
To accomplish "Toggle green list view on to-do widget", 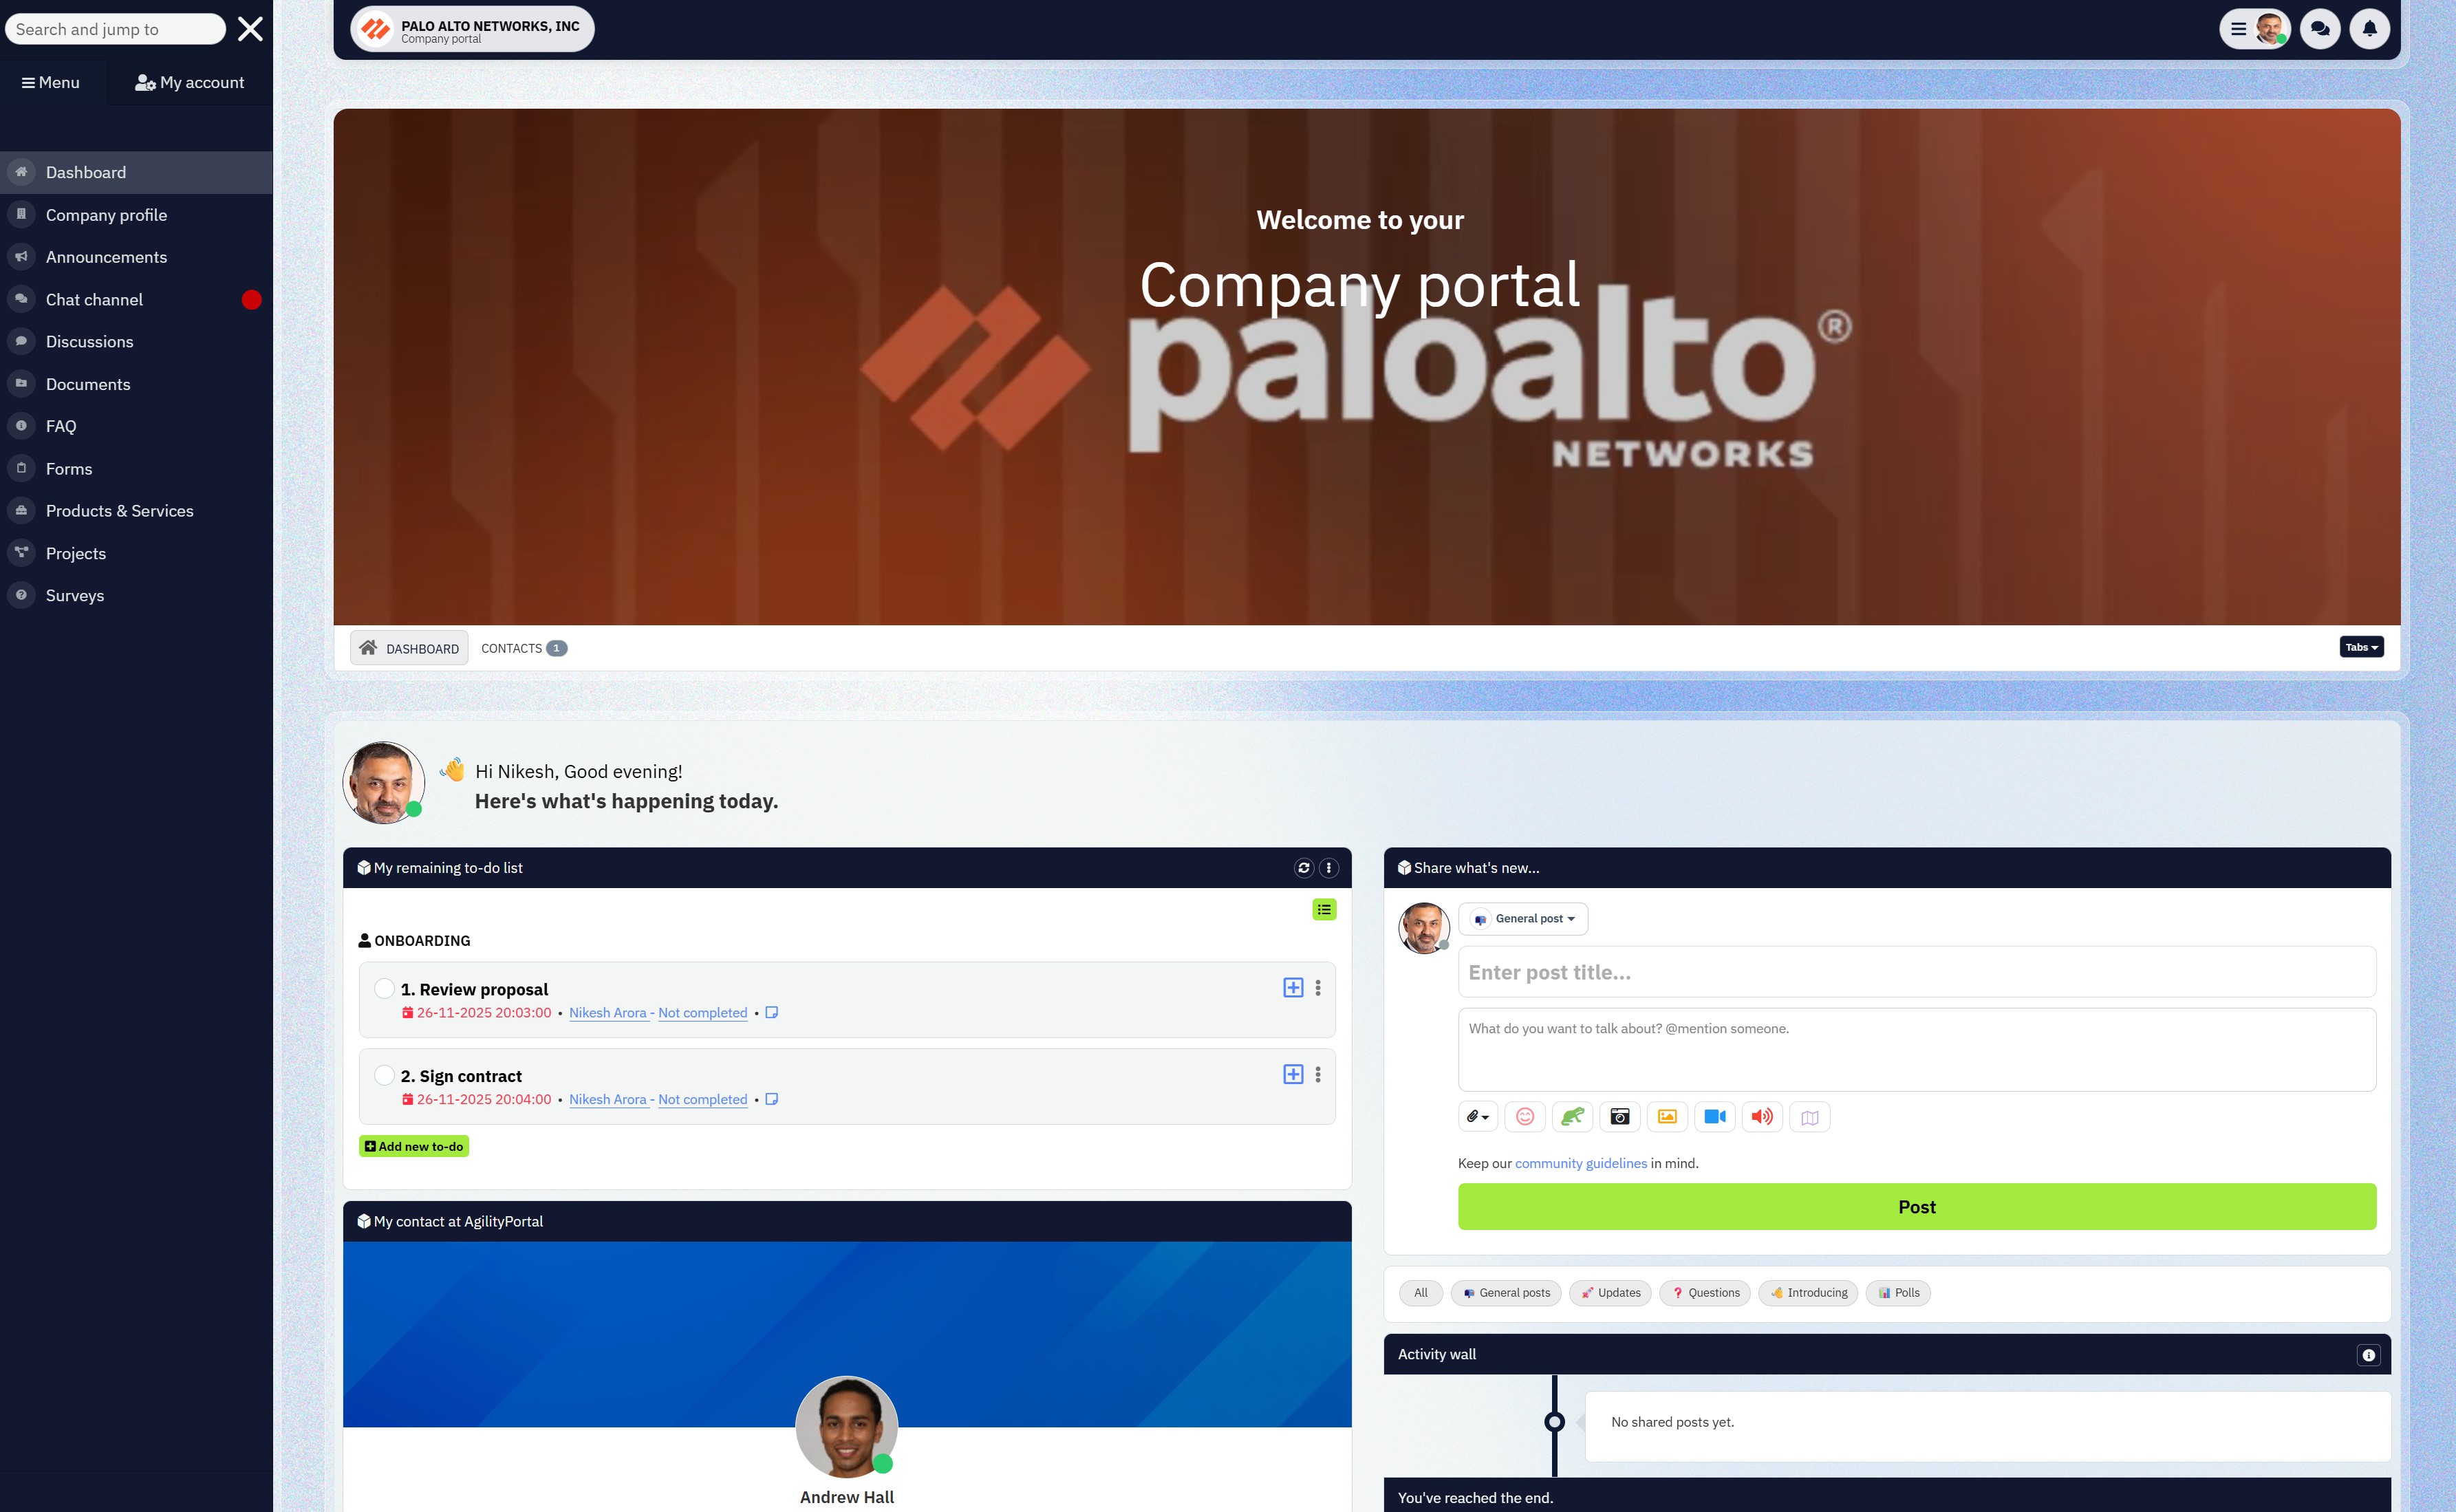I will pyautogui.click(x=1324, y=909).
